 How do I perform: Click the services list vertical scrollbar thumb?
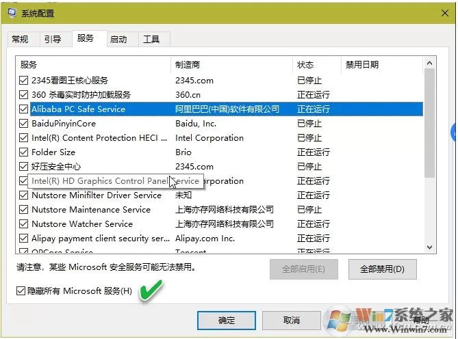click(x=429, y=123)
